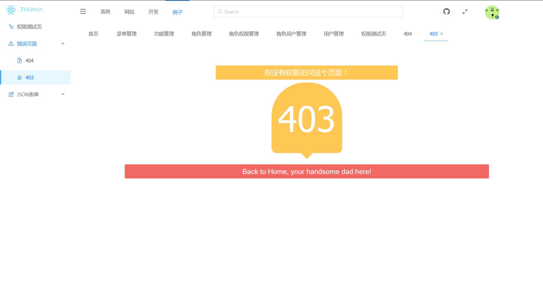The width and height of the screenshot is (543, 305).
Task: Click the lock icon beside 403
Action: click(x=20, y=77)
